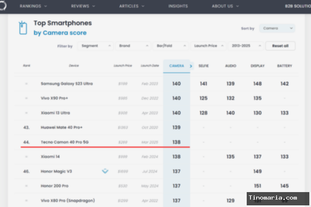This screenshot has width=311, height=207.
Task: Open the Honor Magic V3 device link
Action: (56, 171)
